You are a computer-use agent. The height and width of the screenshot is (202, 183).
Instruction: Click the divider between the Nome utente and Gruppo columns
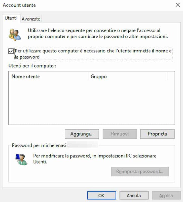click(88, 76)
